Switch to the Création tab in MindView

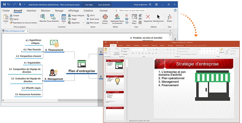coord(88,11)
